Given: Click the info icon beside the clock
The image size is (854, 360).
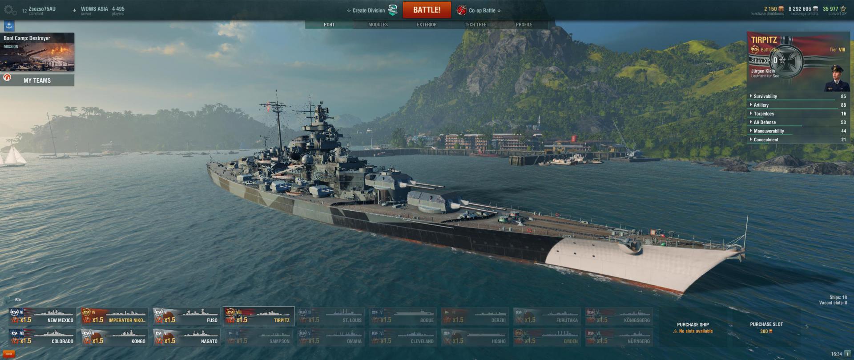Looking at the screenshot, I should point(848,354).
